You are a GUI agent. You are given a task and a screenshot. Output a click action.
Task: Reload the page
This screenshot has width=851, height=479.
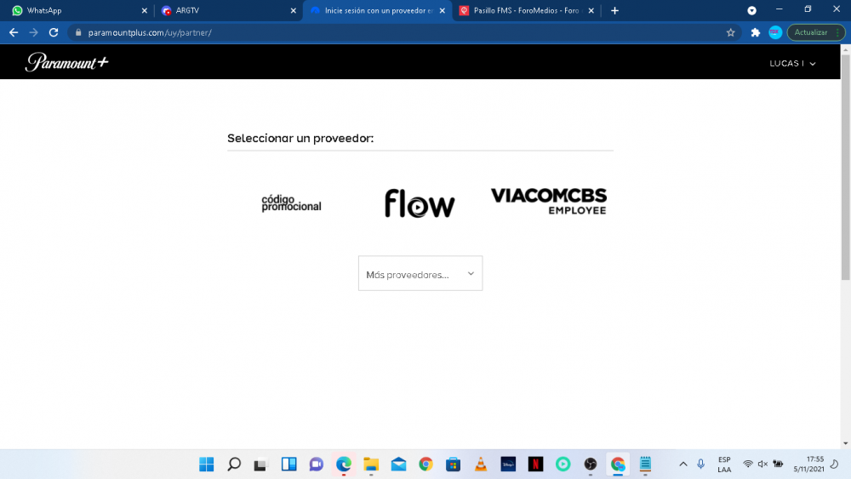(x=54, y=32)
